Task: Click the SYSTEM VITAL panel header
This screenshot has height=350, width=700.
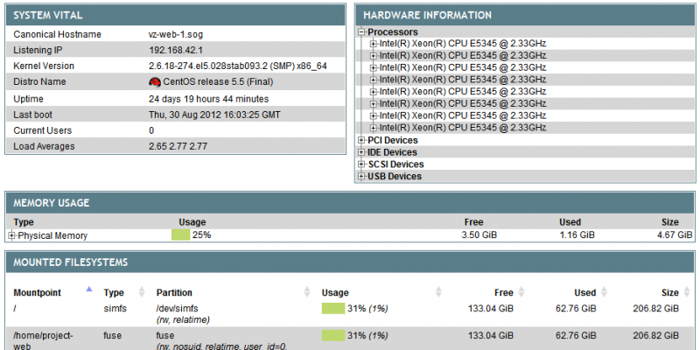Action: (x=176, y=15)
